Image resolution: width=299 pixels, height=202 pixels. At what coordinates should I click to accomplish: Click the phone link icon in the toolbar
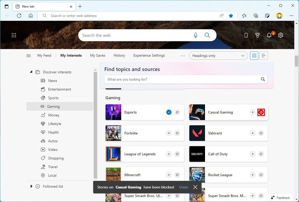[246, 35]
